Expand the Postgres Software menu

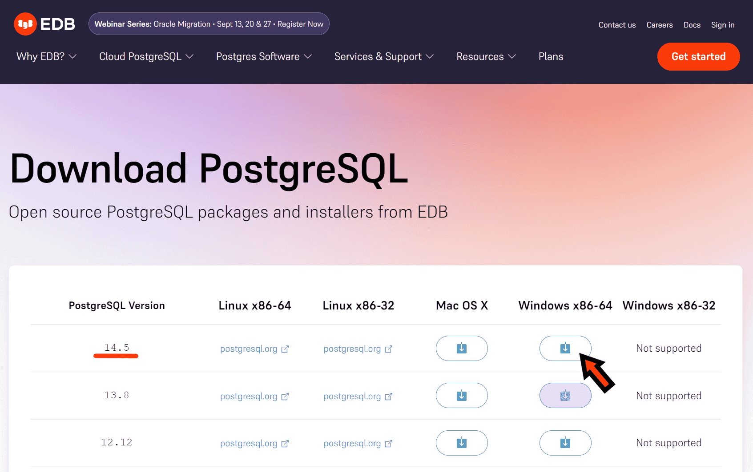click(x=264, y=56)
